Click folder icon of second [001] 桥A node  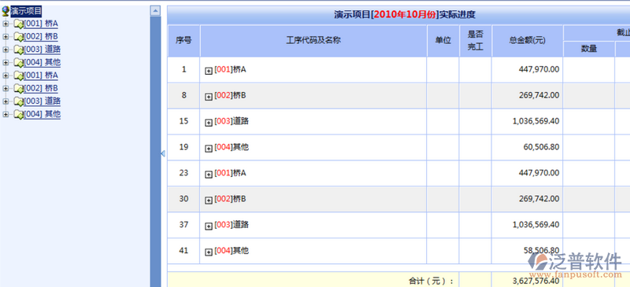[x=19, y=75]
